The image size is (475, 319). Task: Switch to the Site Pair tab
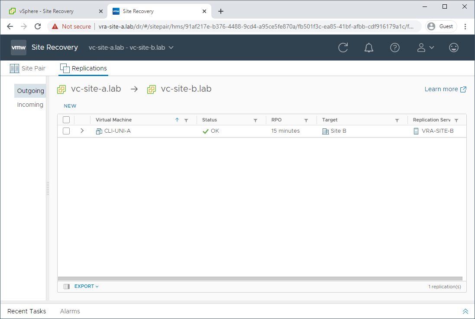[28, 68]
